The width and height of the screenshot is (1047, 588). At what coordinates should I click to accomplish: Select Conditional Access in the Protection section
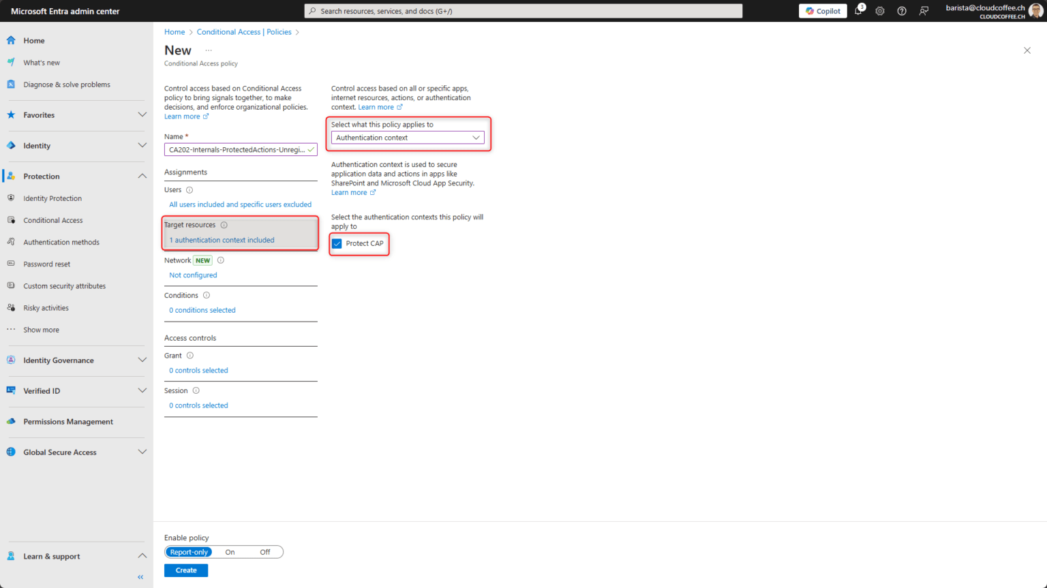point(52,219)
